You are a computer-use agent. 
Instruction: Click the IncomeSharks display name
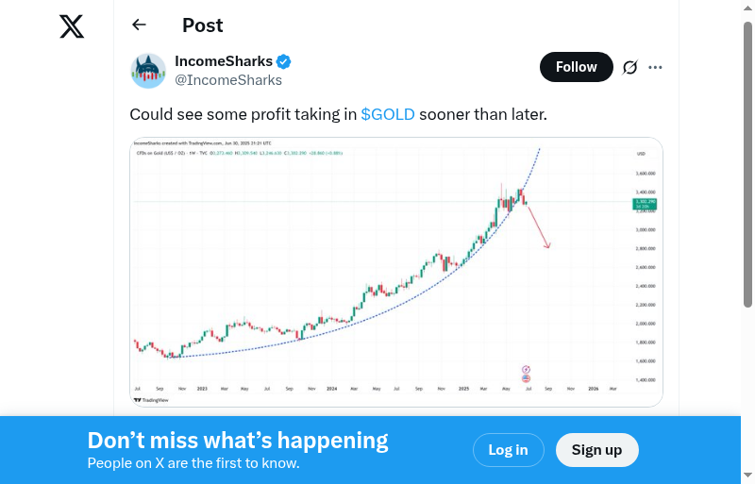(x=224, y=62)
